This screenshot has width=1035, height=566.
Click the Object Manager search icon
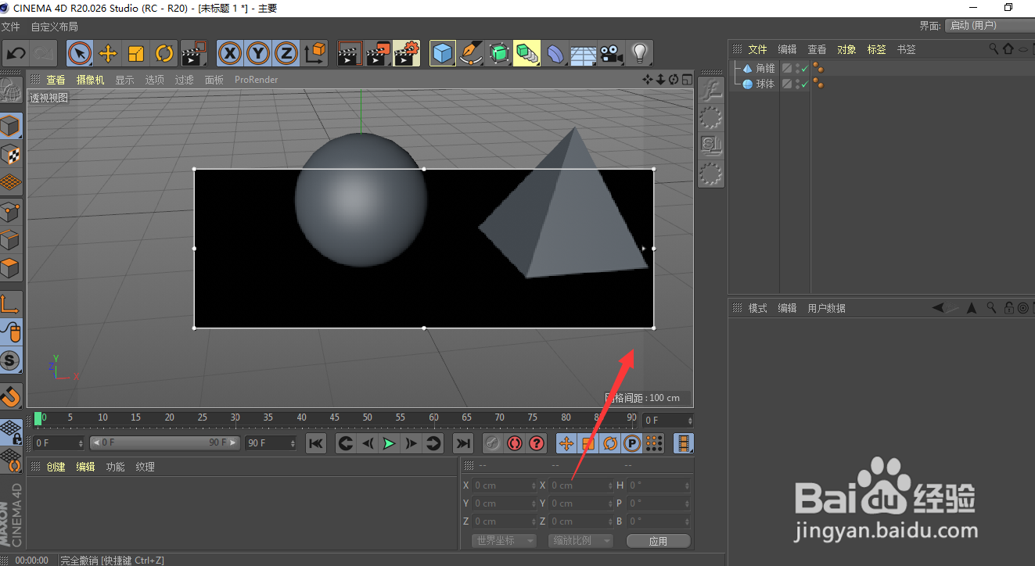pos(994,48)
